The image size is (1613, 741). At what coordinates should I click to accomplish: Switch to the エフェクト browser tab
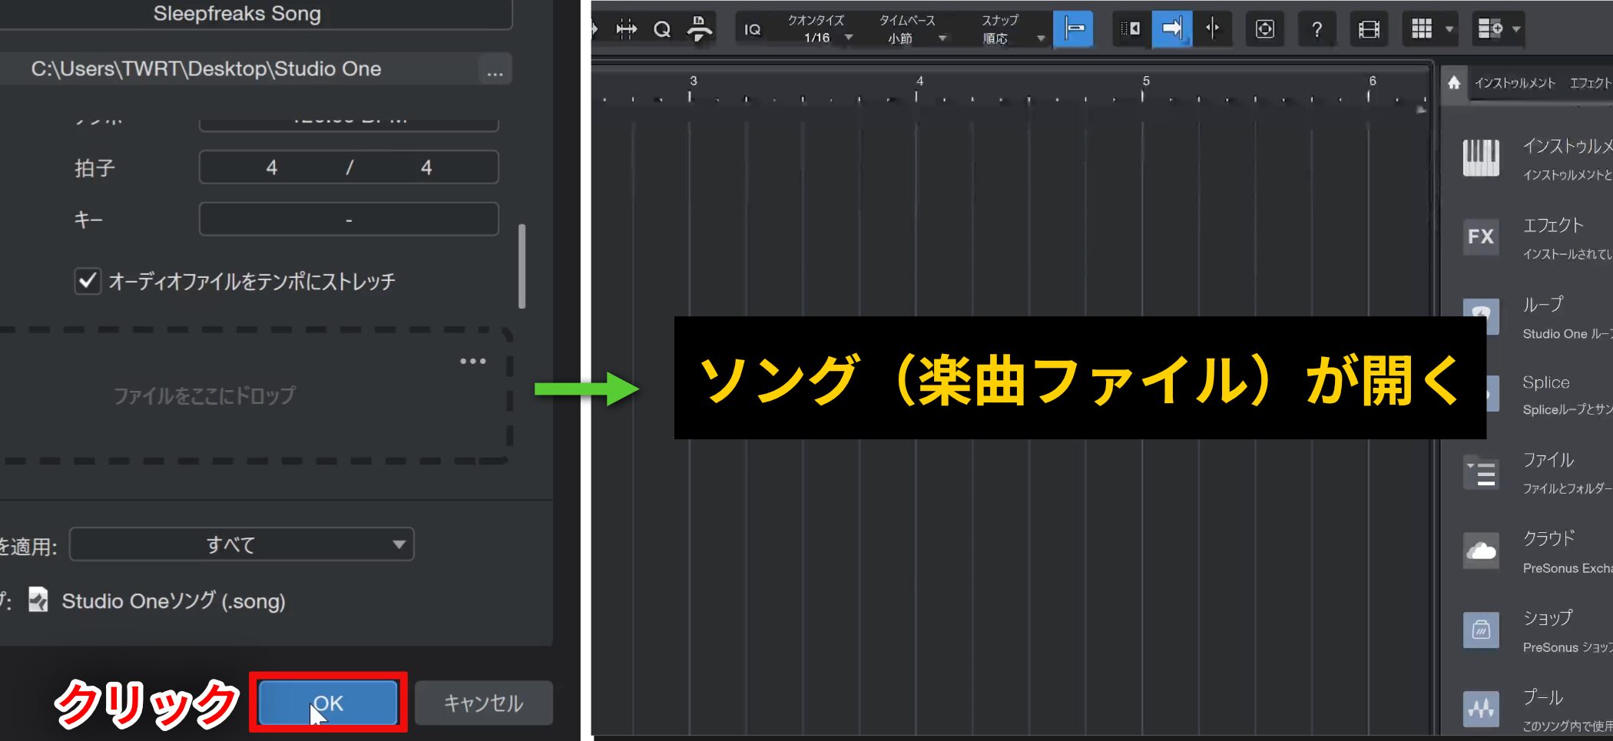[1590, 83]
